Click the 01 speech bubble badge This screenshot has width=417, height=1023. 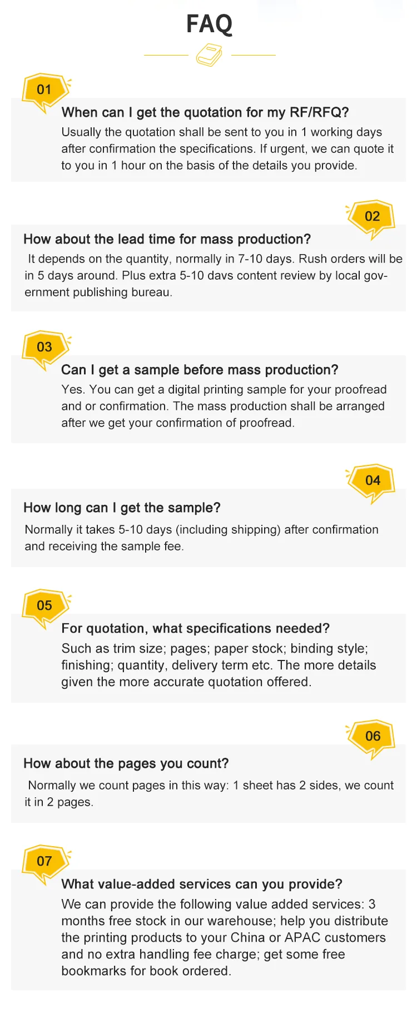pos(44,90)
